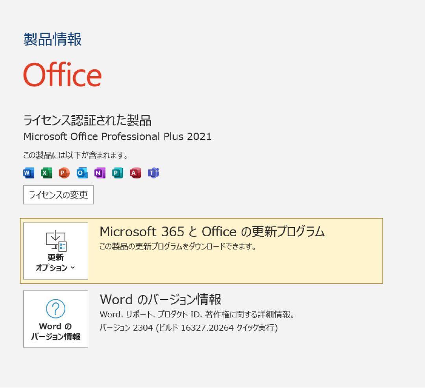Click the Teams app icon

click(x=153, y=173)
